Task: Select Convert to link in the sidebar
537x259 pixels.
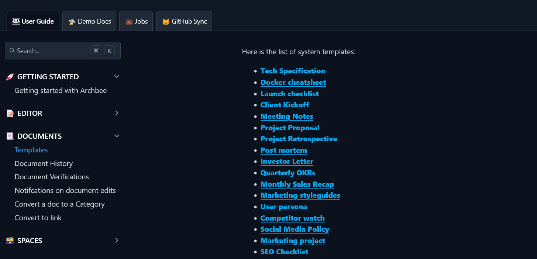Action: (38, 218)
